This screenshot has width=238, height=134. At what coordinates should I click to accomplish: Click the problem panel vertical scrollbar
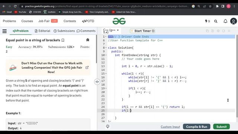(x=96, y=49)
